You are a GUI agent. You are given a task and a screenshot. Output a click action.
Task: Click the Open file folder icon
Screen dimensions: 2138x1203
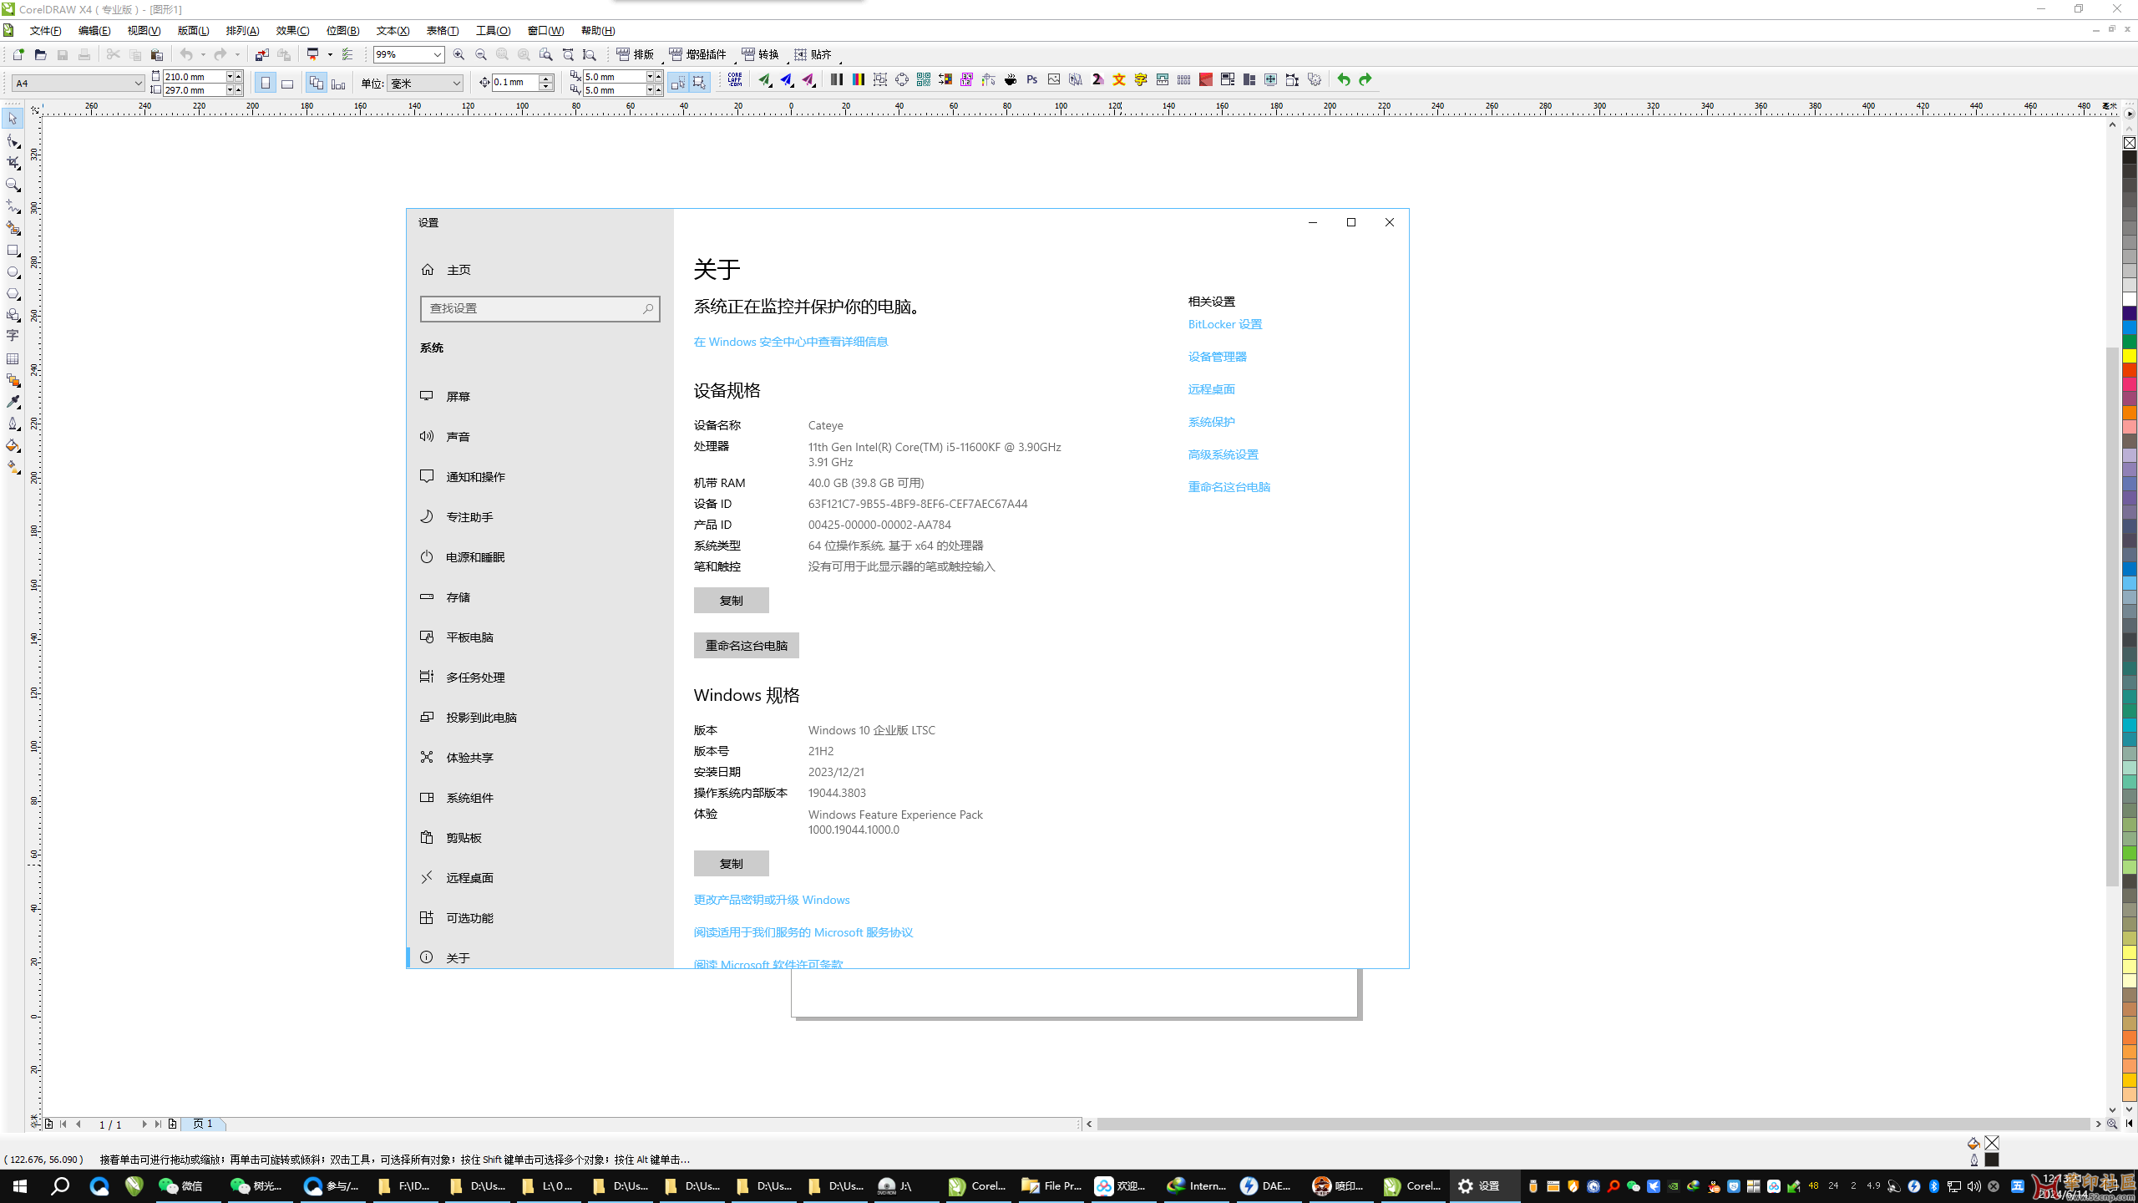pyautogui.click(x=40, y=54)
